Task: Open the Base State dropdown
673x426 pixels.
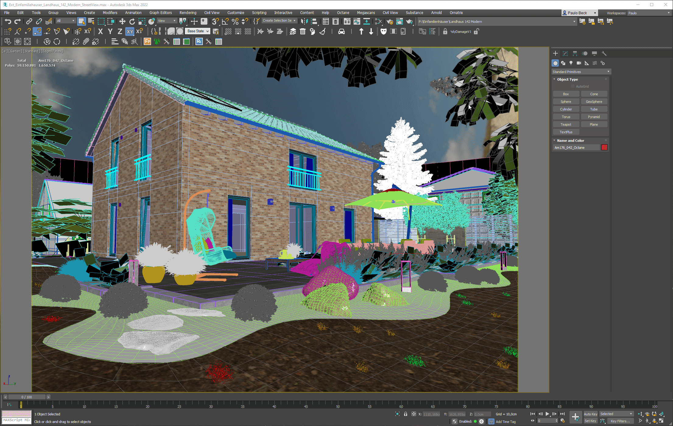Action: 198,31
